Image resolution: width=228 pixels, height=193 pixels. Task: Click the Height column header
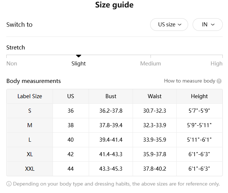[x=199, y=96]
